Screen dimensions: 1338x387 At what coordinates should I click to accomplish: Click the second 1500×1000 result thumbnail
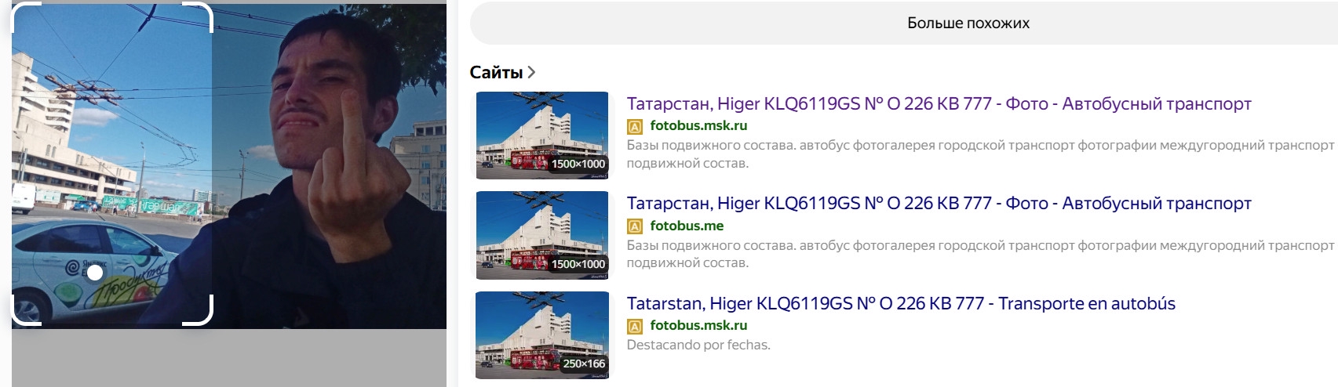[x=542, y=235]
